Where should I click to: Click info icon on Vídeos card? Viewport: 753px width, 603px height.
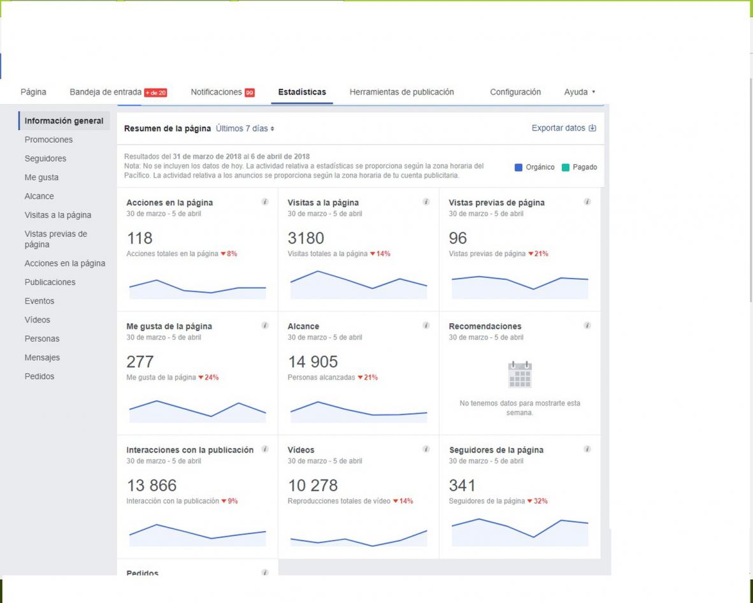[426, 449]
